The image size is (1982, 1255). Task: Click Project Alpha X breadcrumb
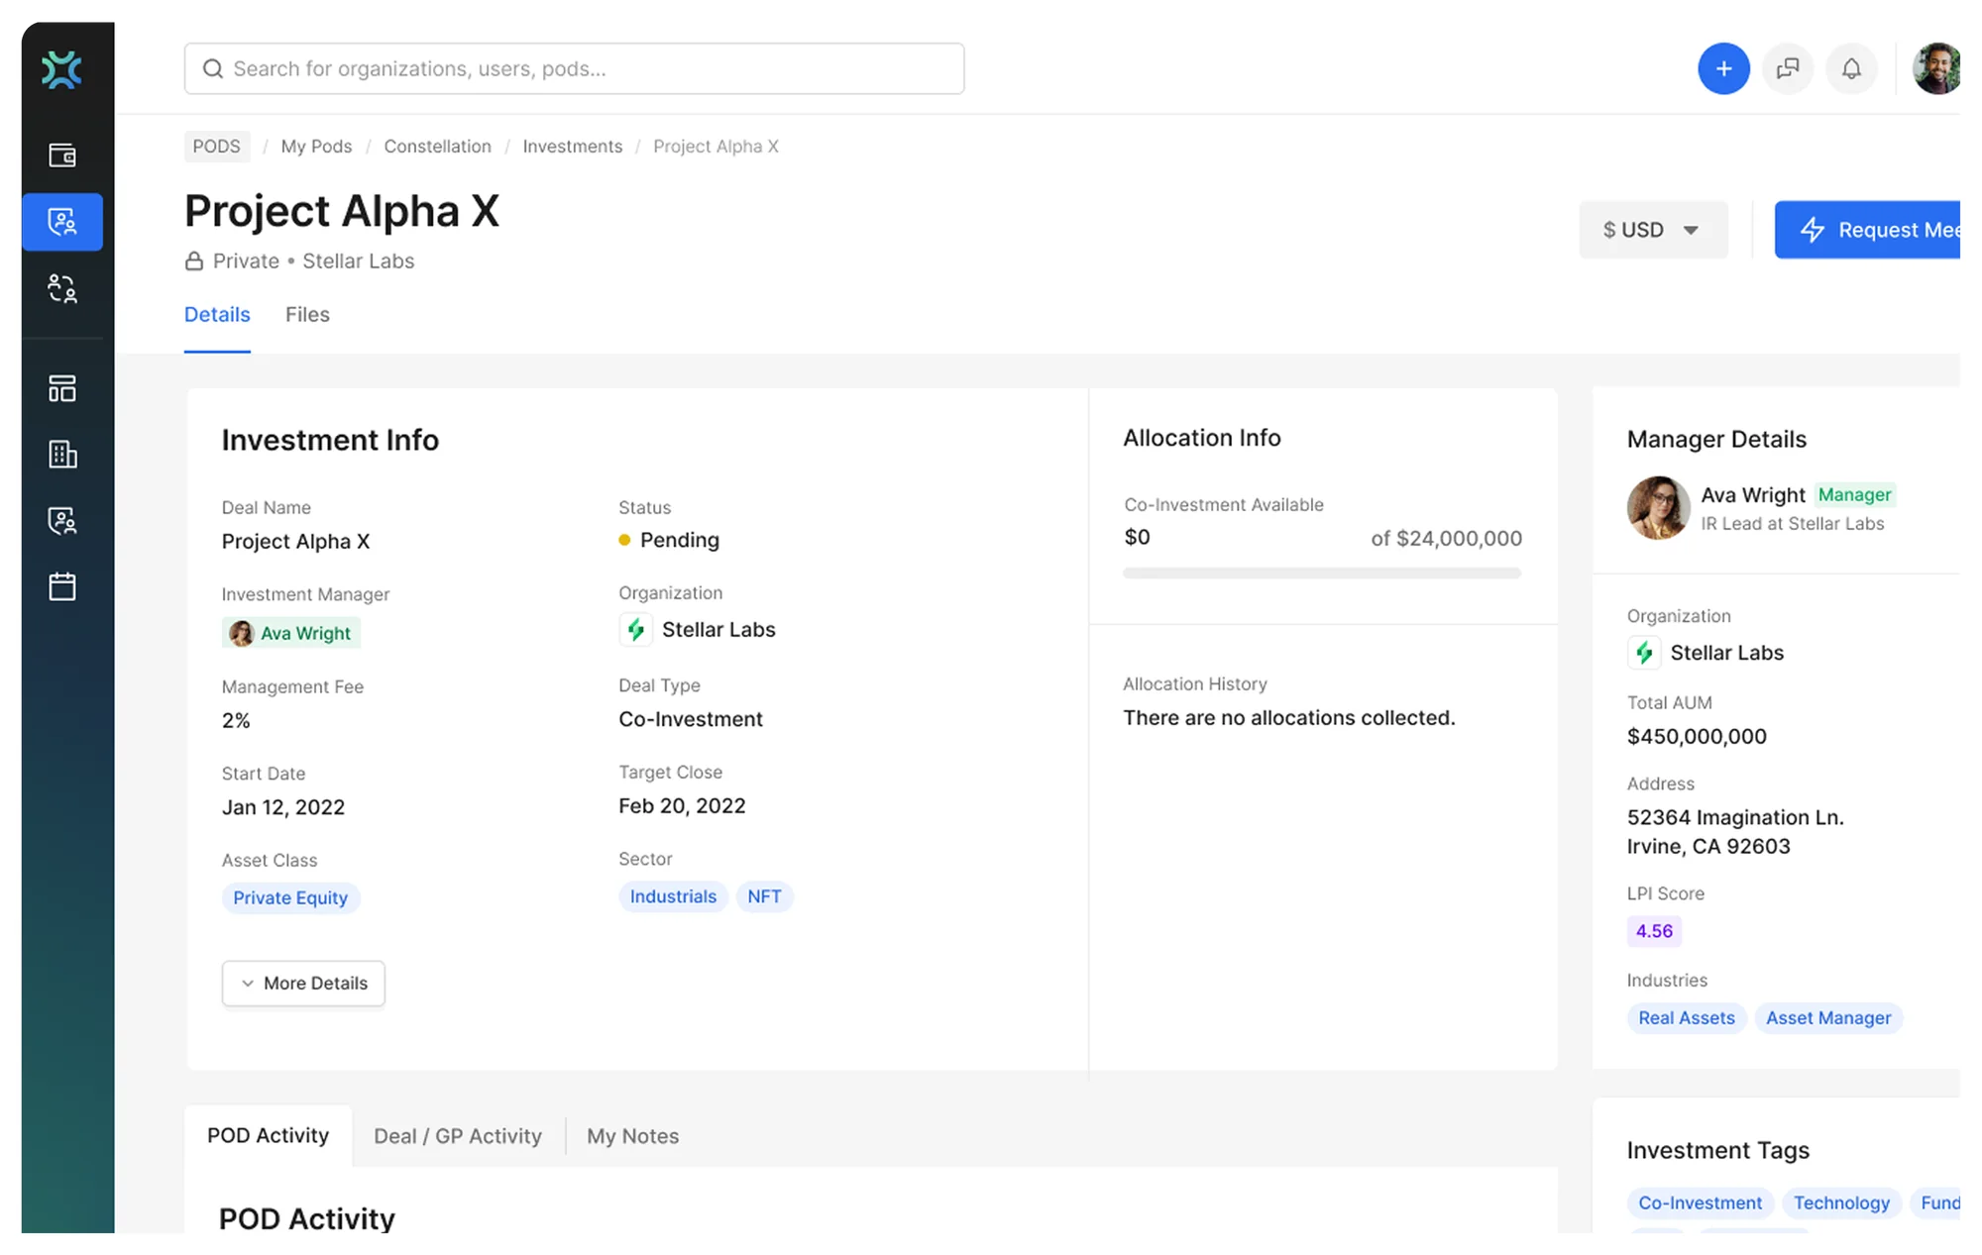coord(716,147)
